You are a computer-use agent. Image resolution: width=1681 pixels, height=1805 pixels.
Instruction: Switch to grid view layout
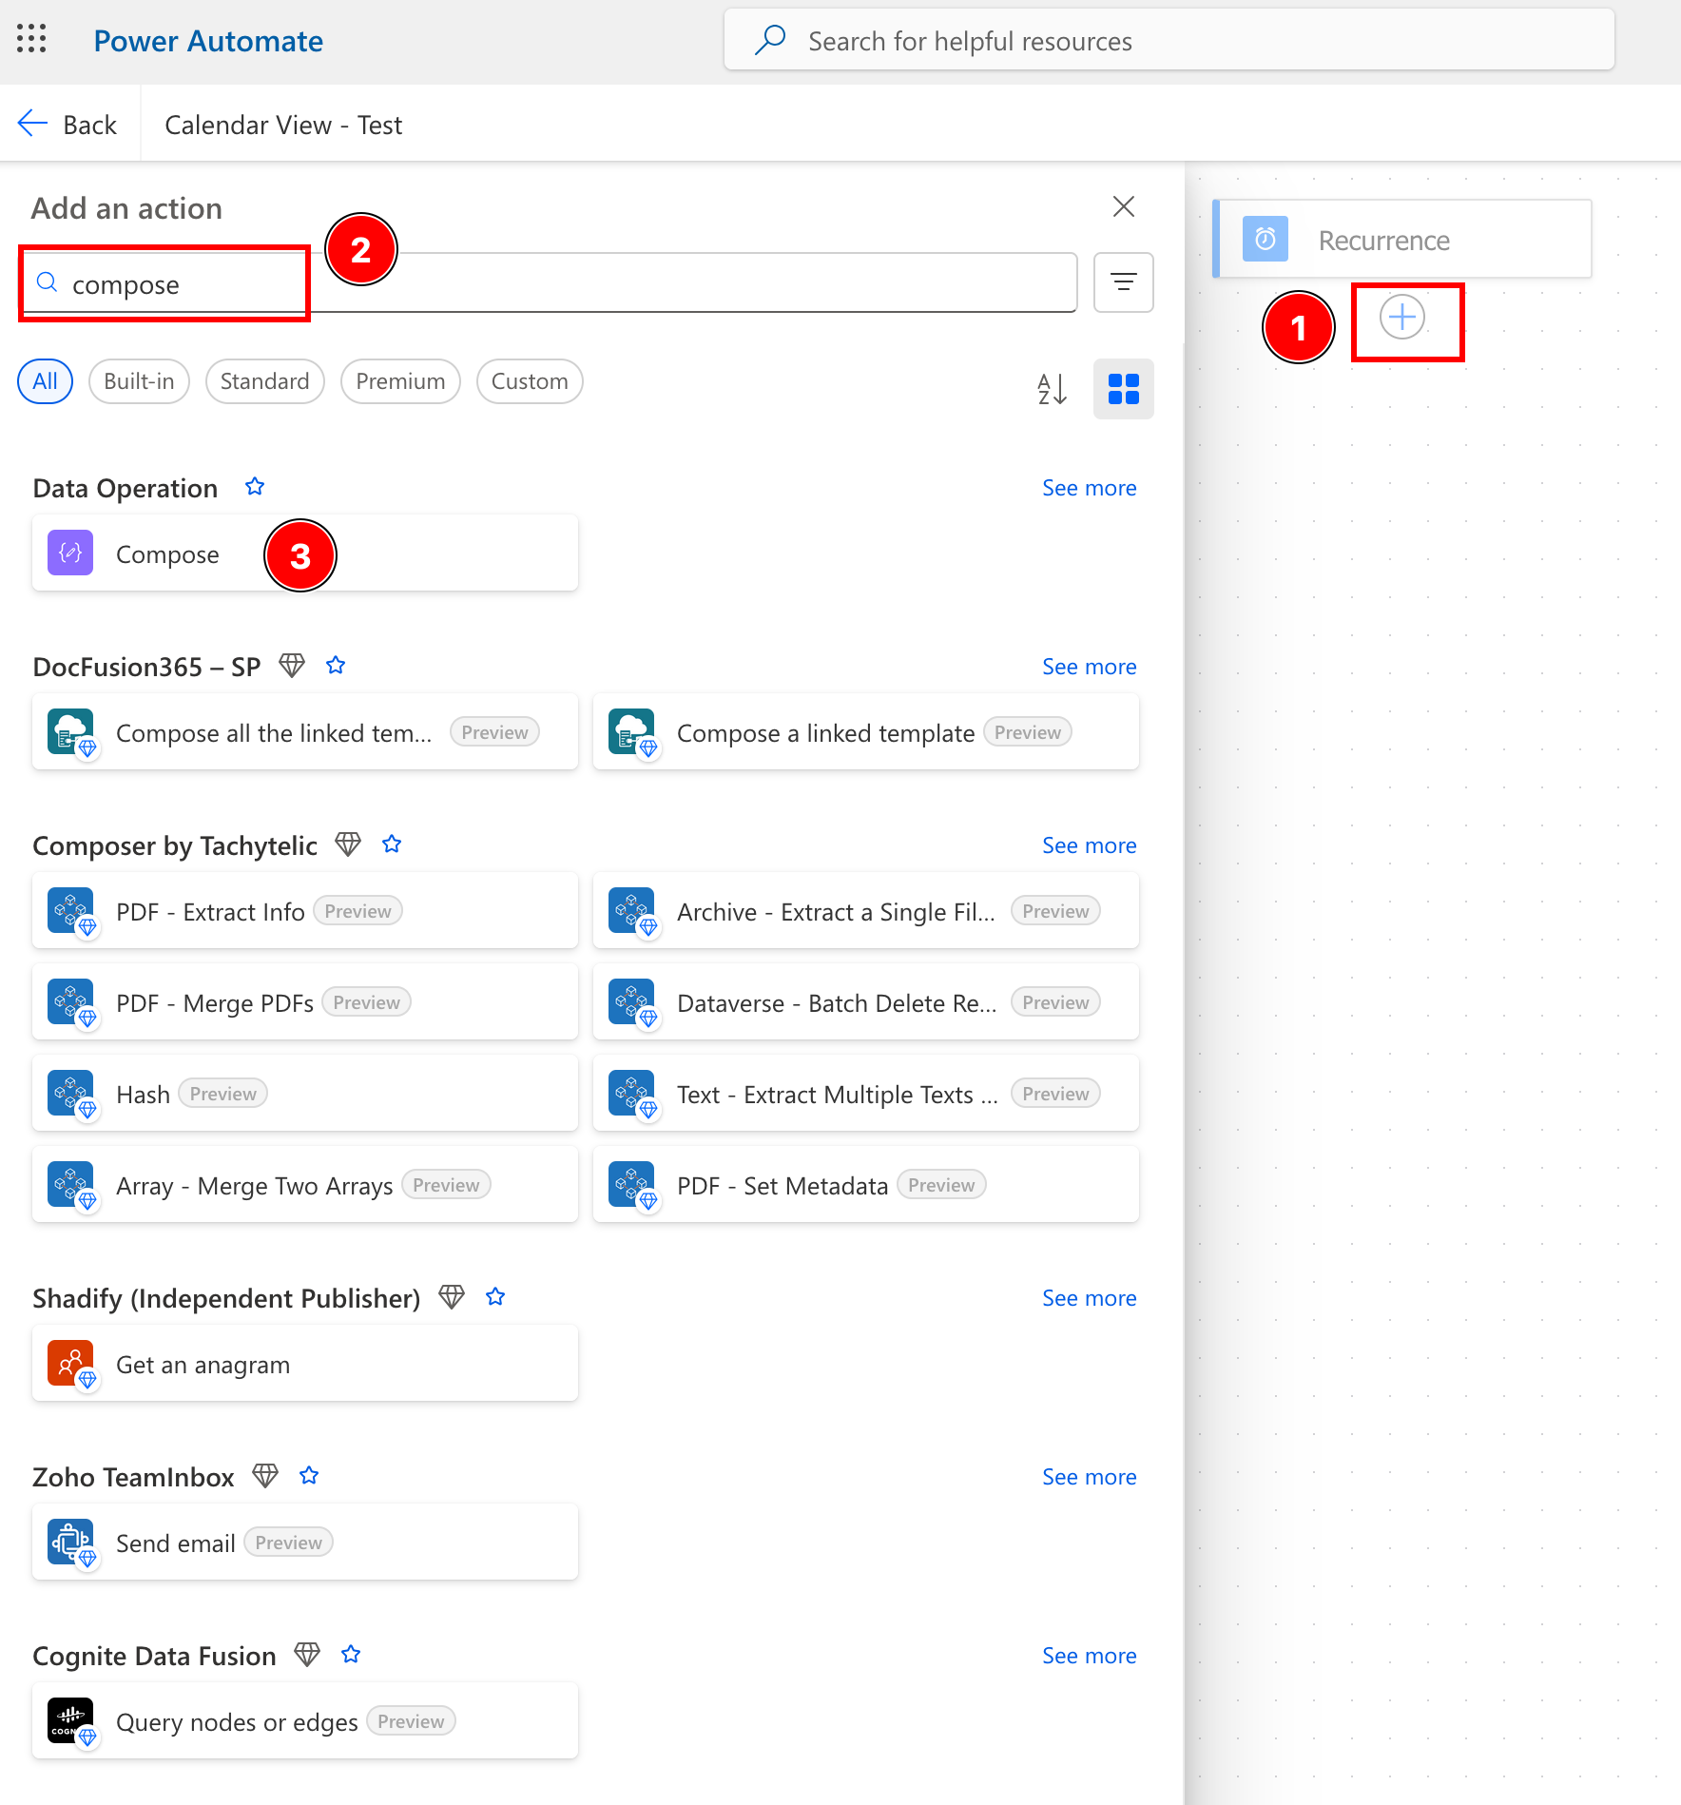click(x=1123, y=389)
